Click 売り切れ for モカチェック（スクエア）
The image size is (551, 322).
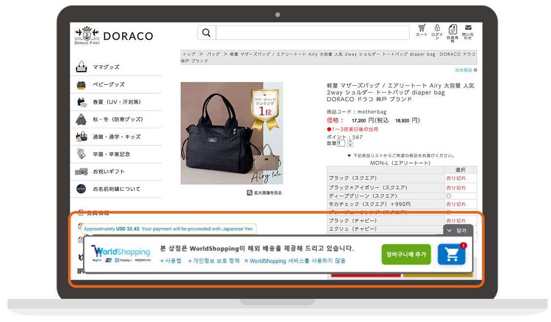(x=456, y=204)
